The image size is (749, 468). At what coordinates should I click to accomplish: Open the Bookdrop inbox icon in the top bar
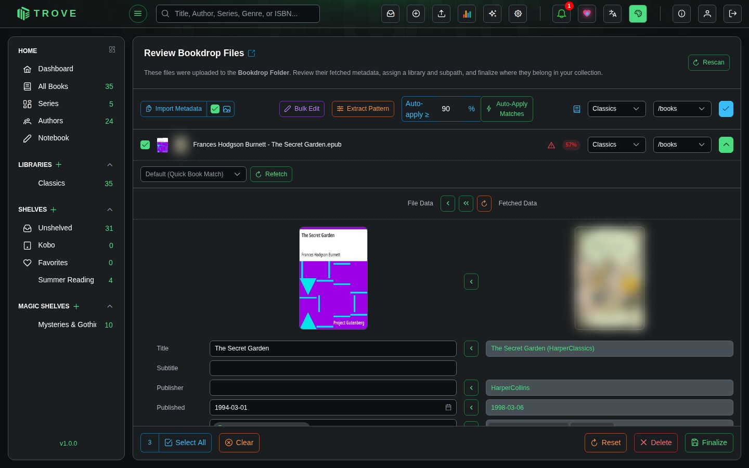click(x=390, y=14)
